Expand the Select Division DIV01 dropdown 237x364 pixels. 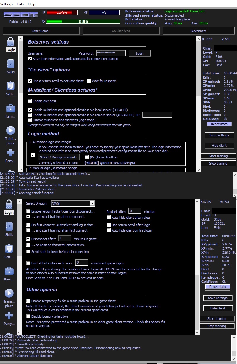pos(92,203)
